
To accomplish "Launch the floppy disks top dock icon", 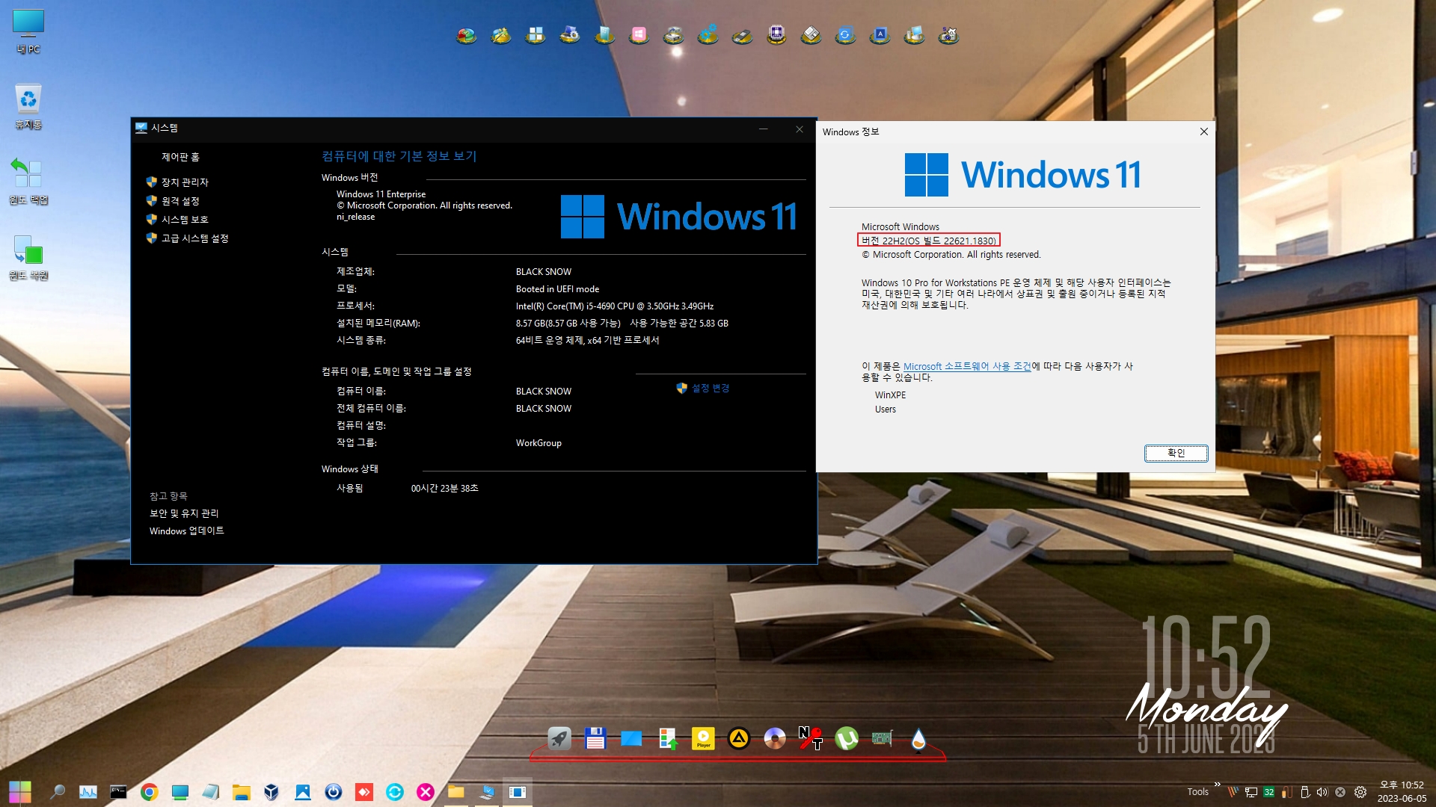I will 811,35.
